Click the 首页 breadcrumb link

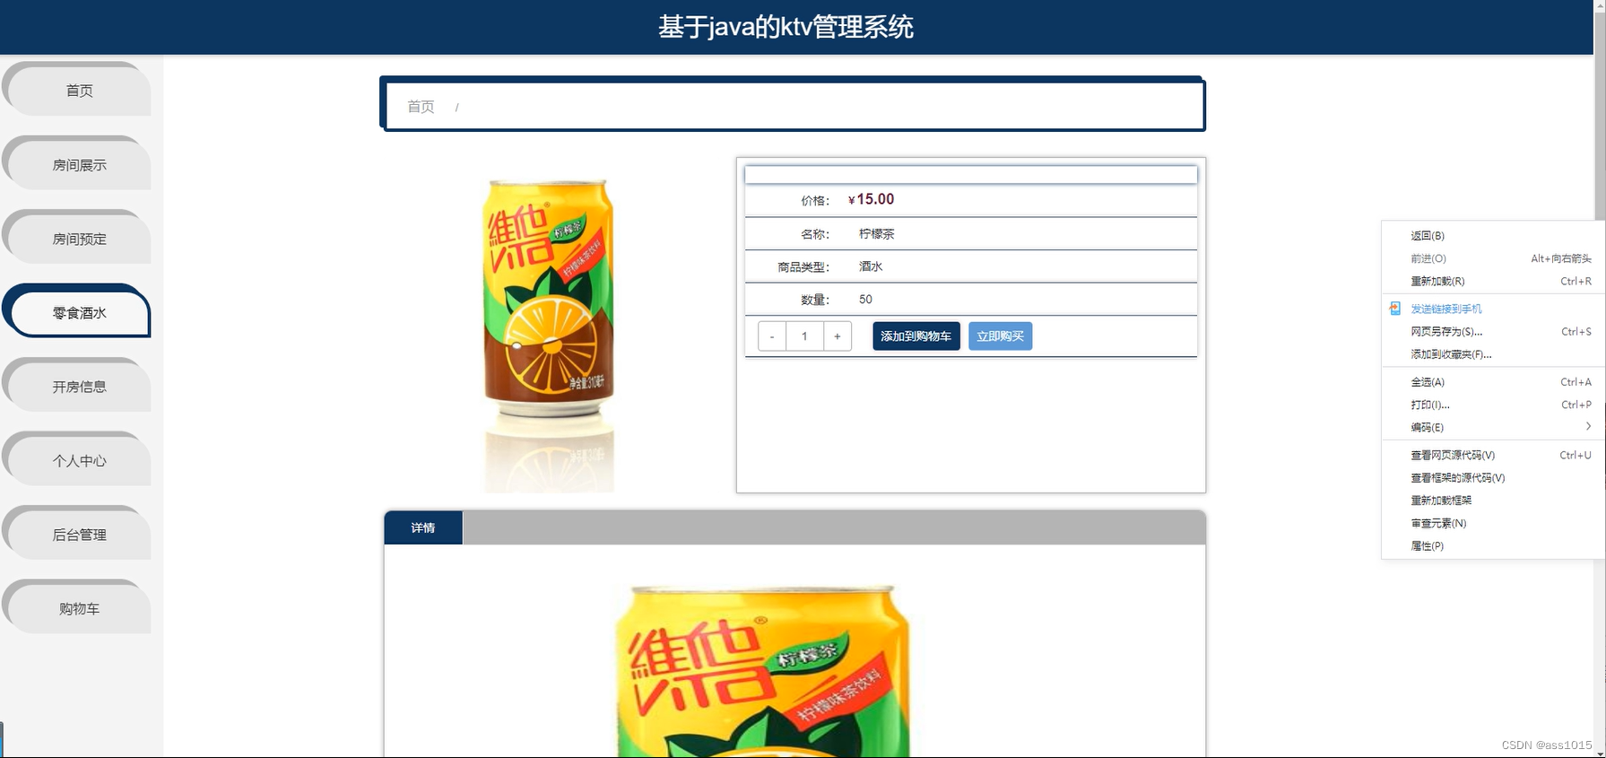tap(421, 107)
